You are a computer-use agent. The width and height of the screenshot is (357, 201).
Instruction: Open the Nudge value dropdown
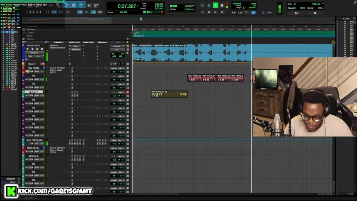[x=194, y=9]
